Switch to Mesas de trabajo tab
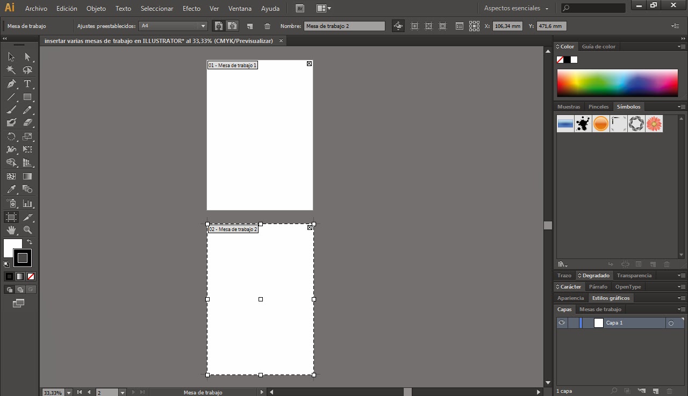 600,309
